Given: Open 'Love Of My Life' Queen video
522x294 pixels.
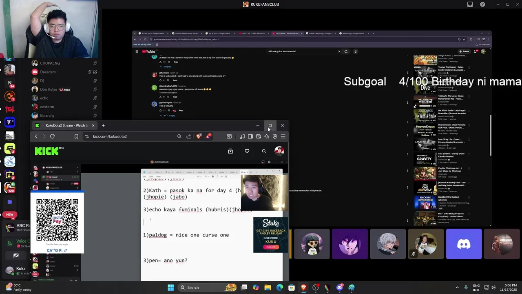Looking at the screenshot, I should (x=425, y=145).
